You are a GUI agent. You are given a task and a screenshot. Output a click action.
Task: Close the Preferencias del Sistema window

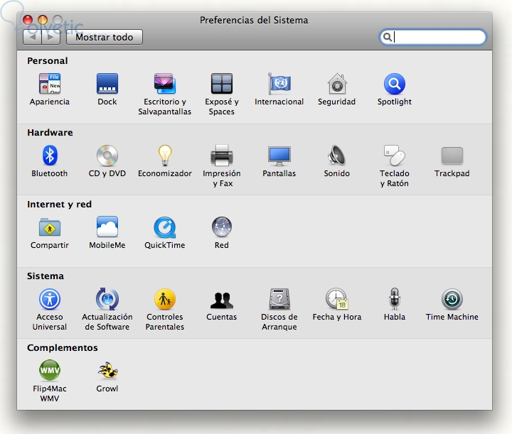[28, 20]
